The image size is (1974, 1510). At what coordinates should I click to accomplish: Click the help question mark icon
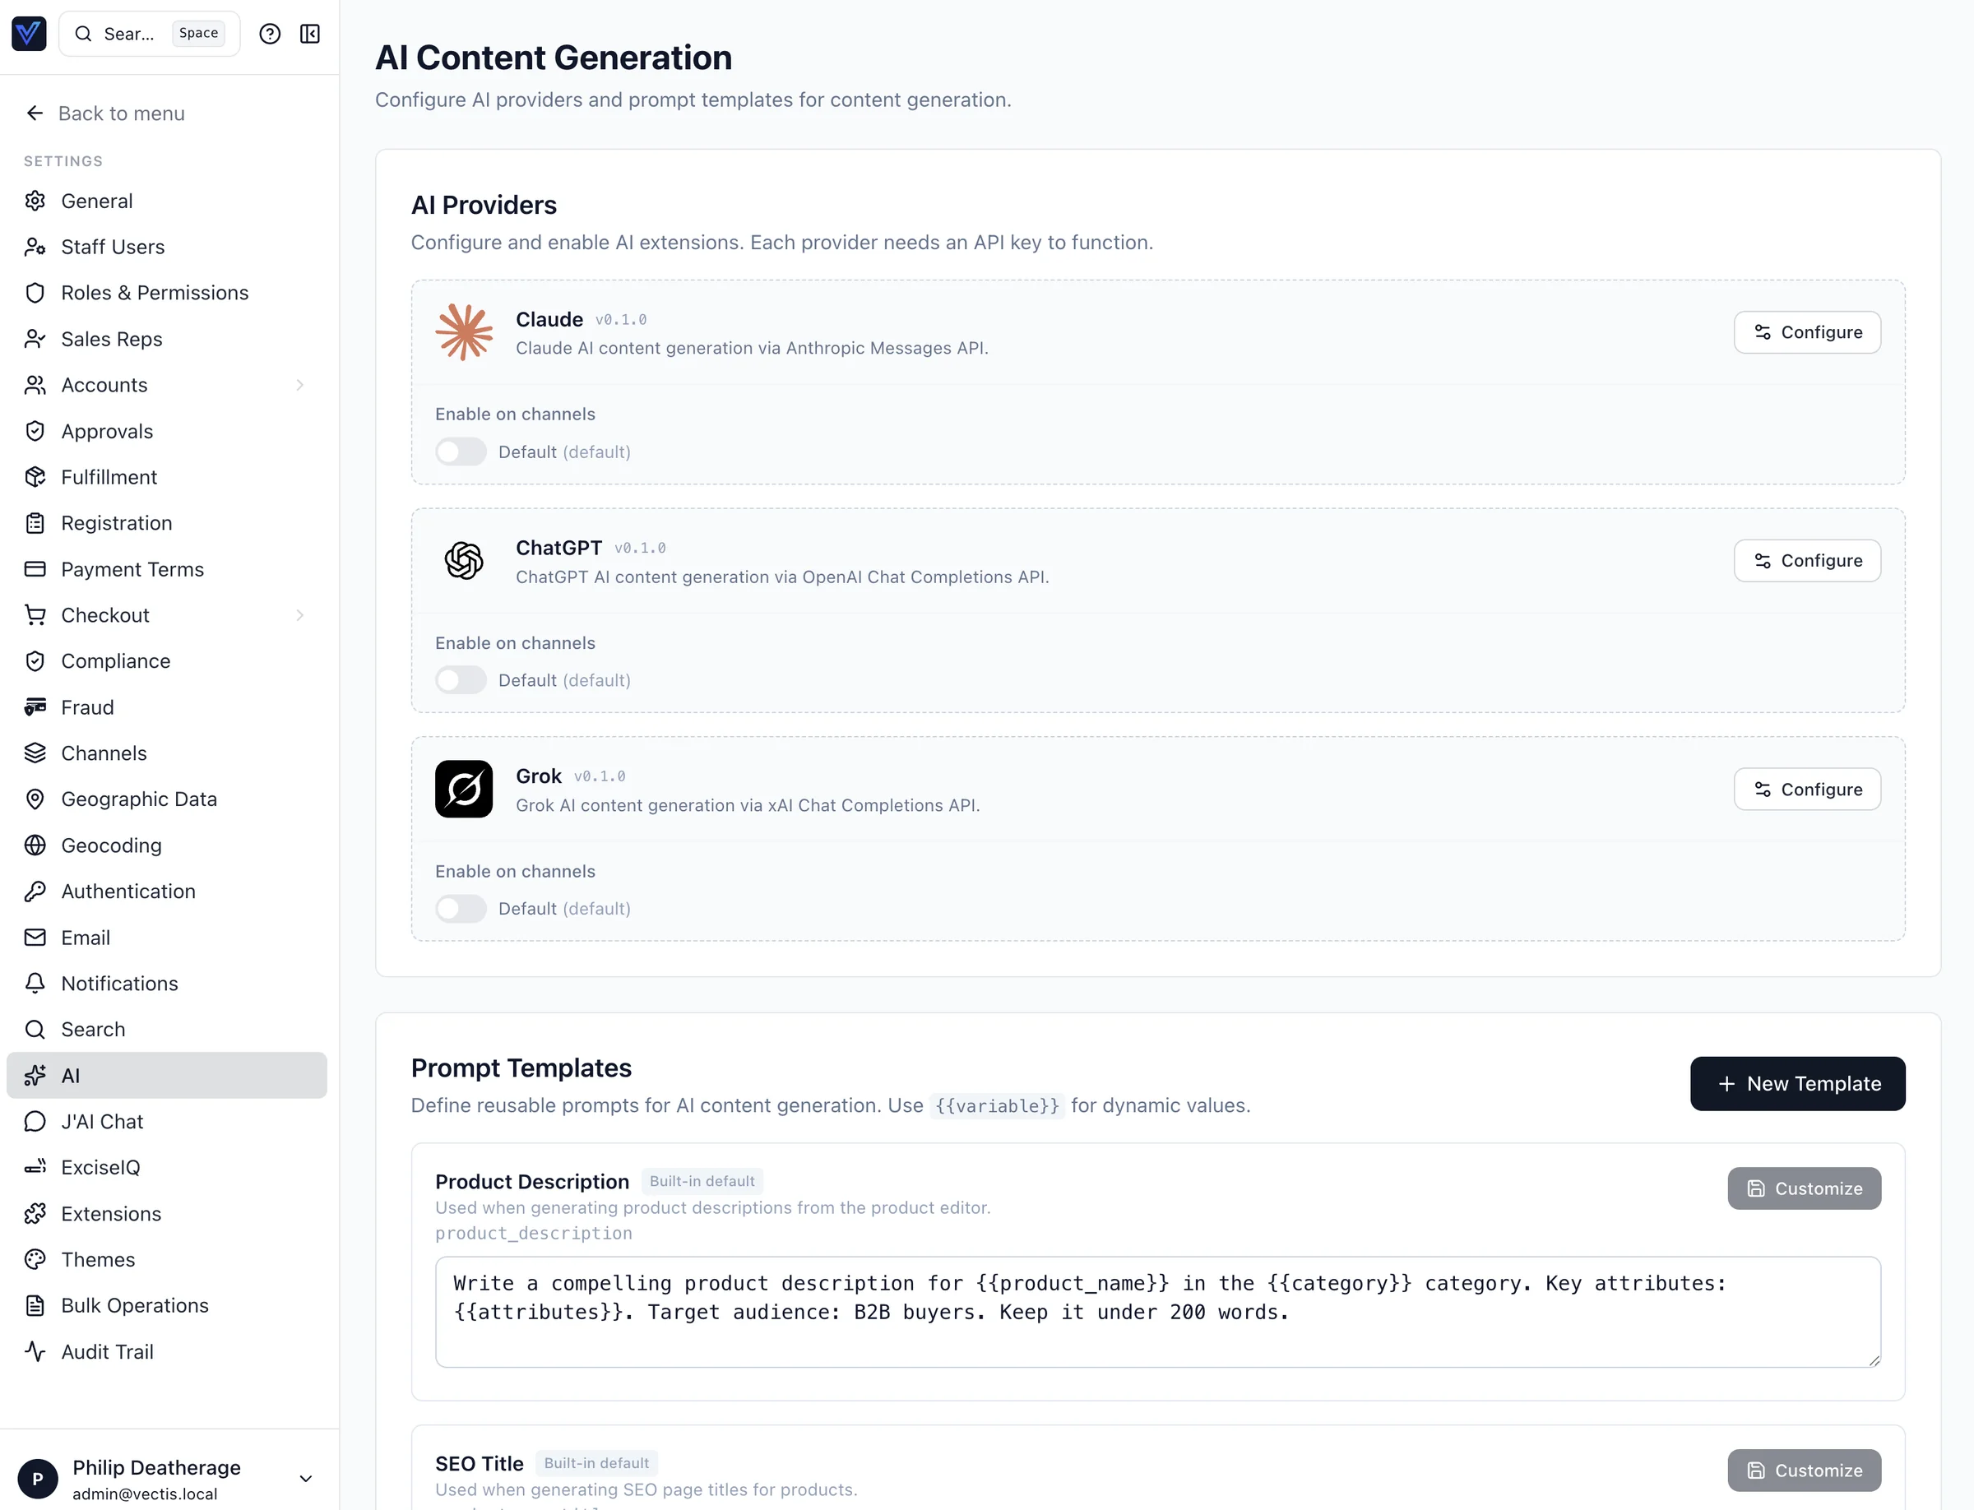coord(270,33)
